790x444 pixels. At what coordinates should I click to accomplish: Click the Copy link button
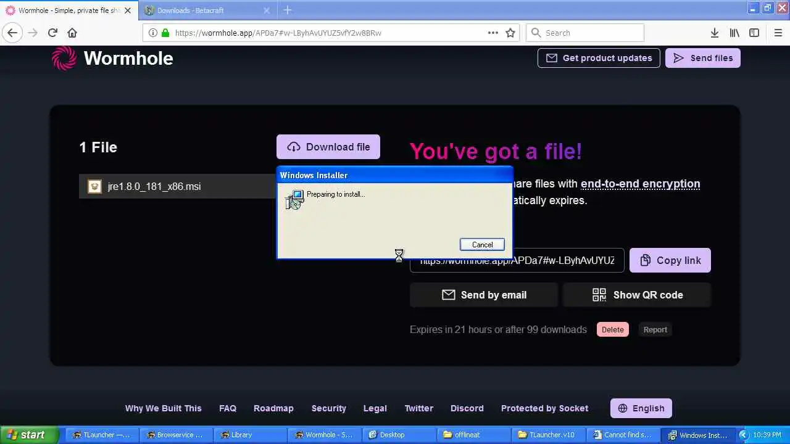coord(670,260)
